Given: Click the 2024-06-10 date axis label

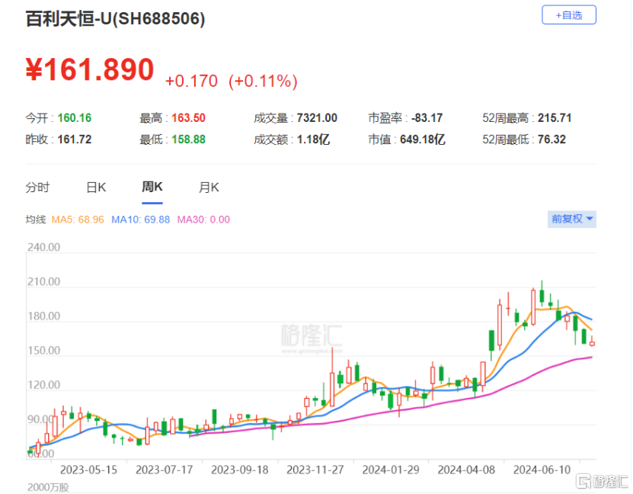Looking at the screenshot, I should [542, 470].
